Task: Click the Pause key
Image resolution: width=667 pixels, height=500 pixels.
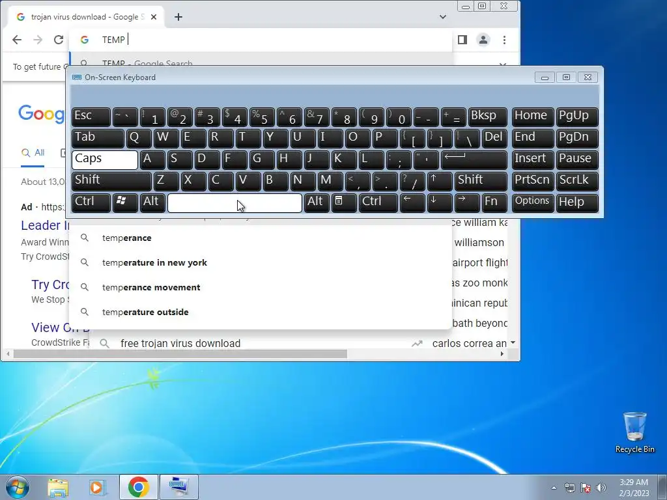Action: tap(577, 160)
